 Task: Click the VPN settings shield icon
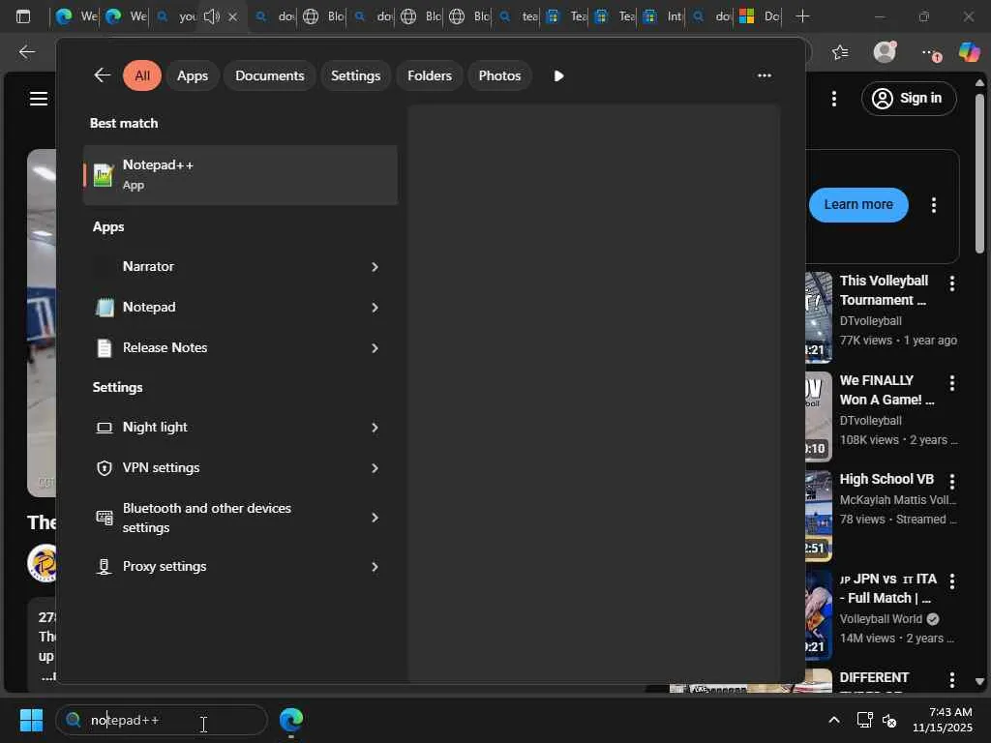pos(105,468)
